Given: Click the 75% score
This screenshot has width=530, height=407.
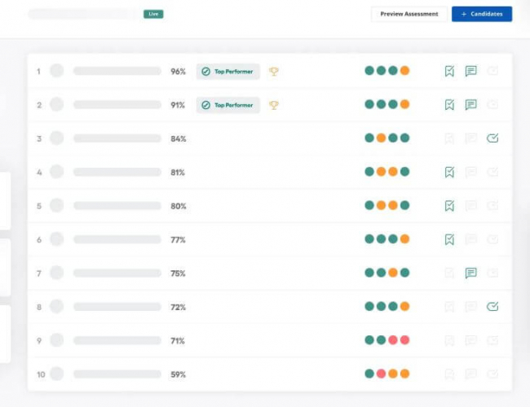Looking at the screenshot, I should 178,274.
